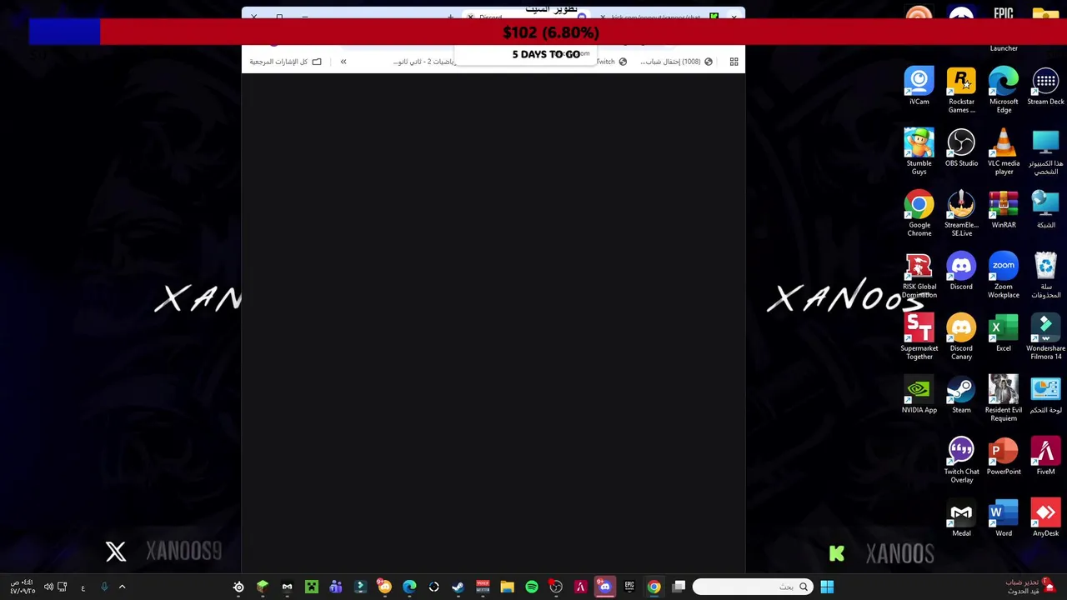The height and width of the screenshot is (600, 1067).
Task: Open Medal desktop shortcut
Action: [961, 517]
